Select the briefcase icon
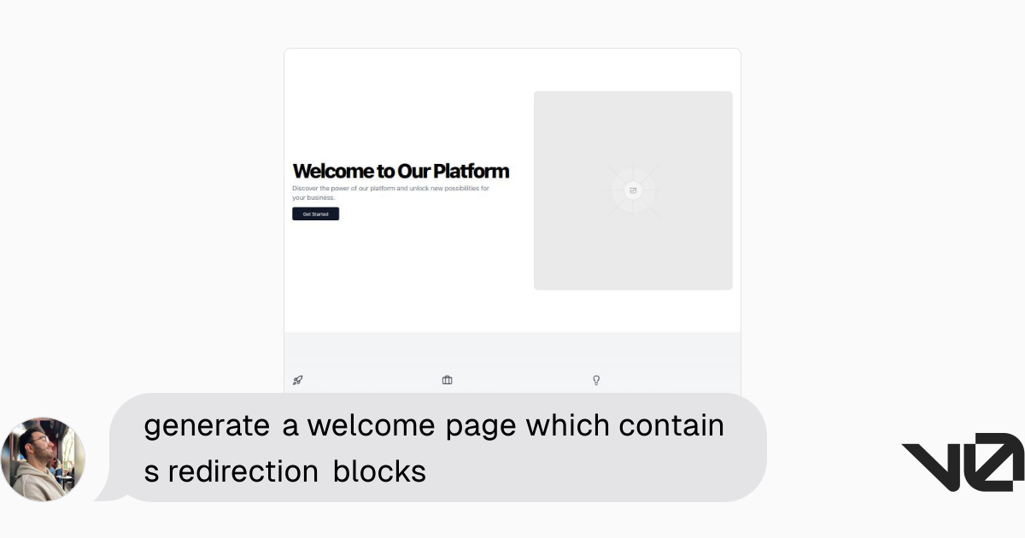This screenshot has width=1025, height=538. pos(447,380)
